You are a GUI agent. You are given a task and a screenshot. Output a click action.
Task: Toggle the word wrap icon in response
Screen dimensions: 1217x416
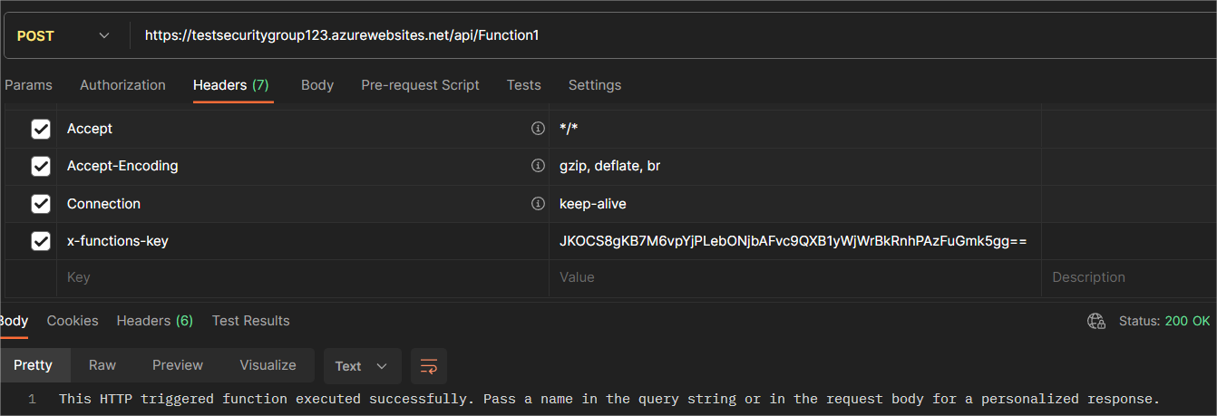point(429,366)
